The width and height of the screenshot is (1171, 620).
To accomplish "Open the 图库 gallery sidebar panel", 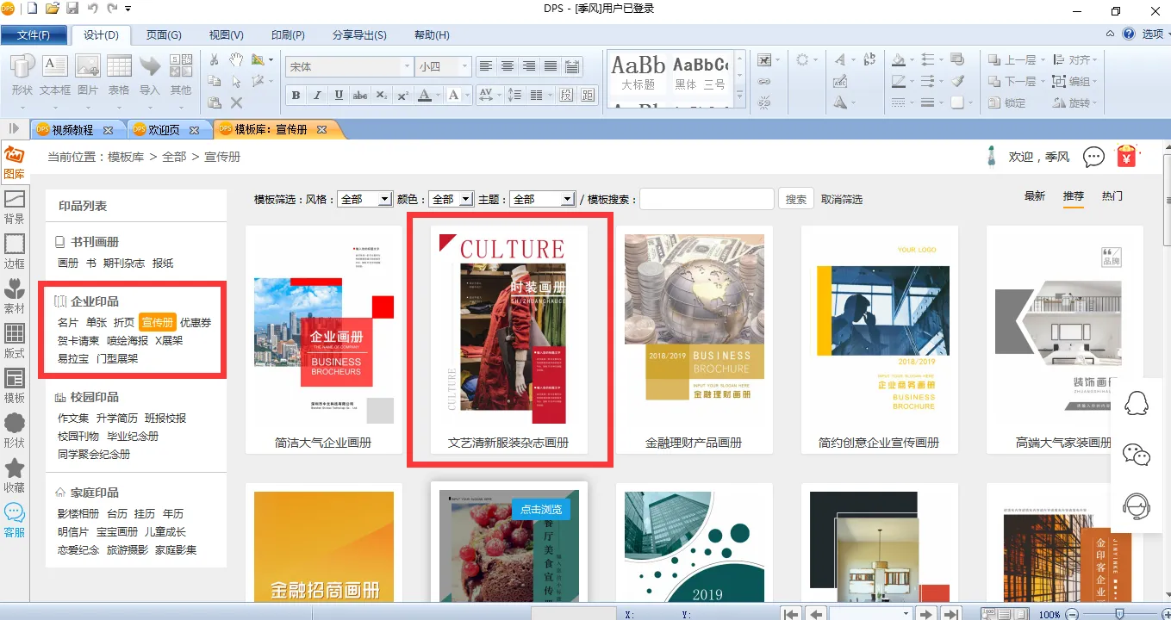I will [14, 162].
